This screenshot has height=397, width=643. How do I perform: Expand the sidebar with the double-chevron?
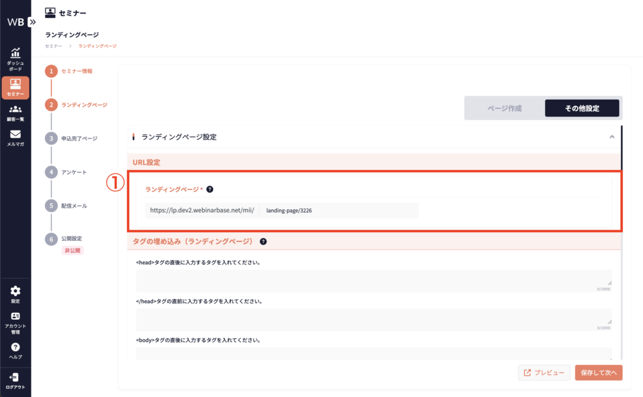[x=33, y=21]
